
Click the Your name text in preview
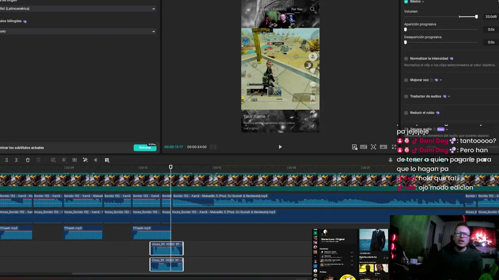[x=254, y=116]
